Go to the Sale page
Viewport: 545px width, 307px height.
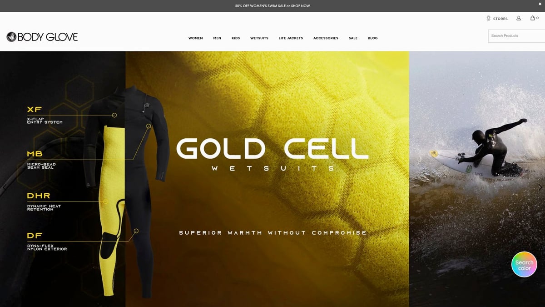[x=353, y=38]
